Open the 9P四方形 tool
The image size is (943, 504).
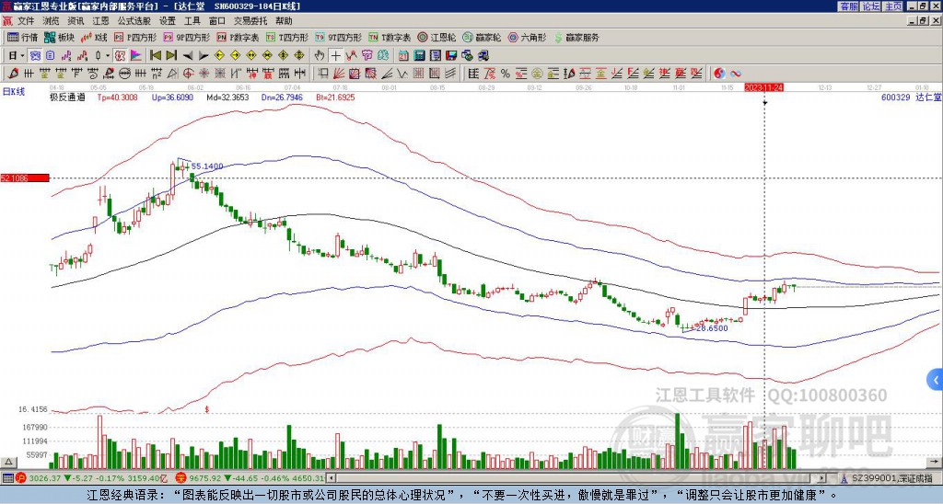click(186, 37)
